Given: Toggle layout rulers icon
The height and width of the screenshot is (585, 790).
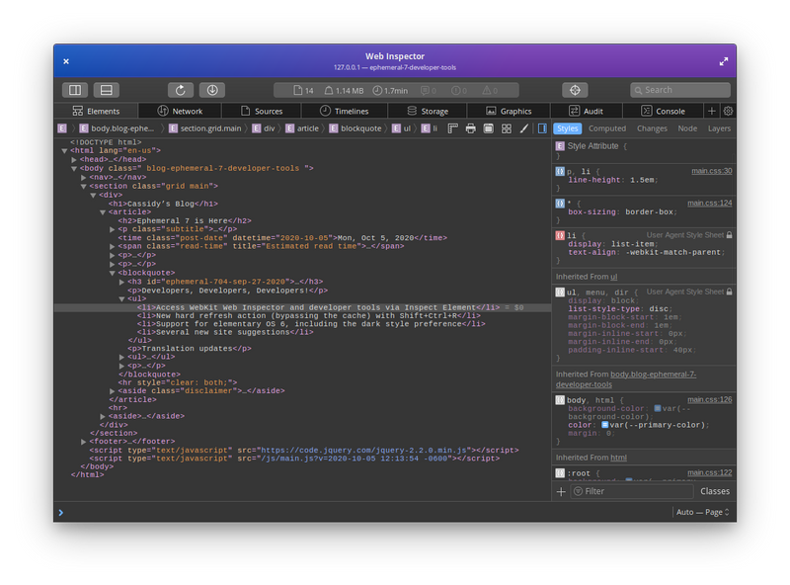Looking at the screenshot, I should [x=452, y=128].
